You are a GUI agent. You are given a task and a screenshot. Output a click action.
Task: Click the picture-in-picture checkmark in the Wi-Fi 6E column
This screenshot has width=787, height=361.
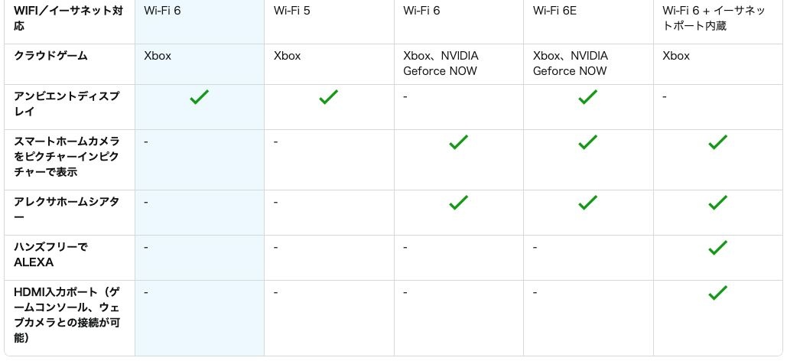point(587,142)
